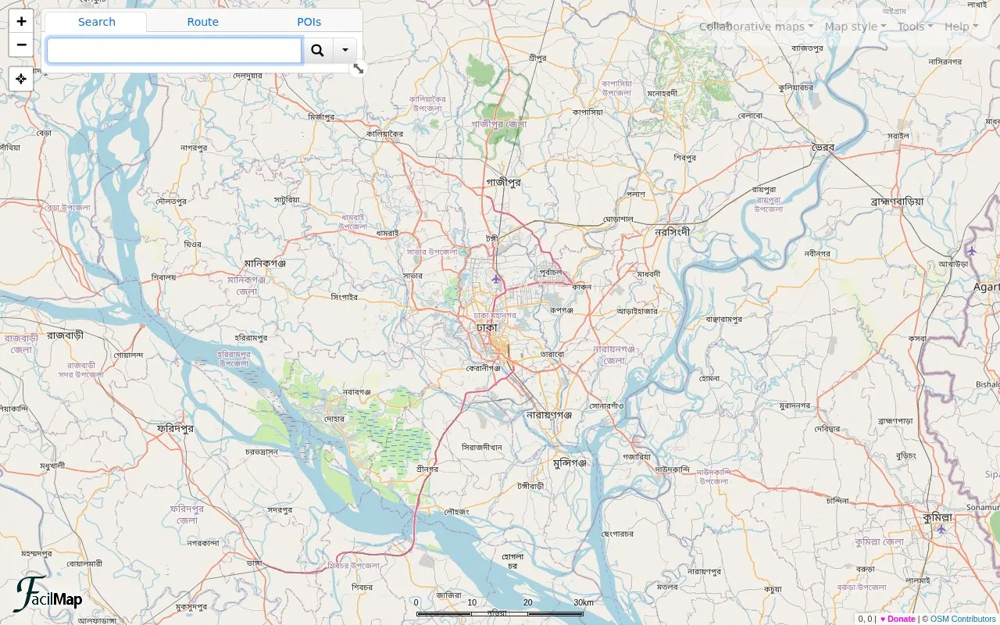The image size is (1000, 625).
Task: Click the ঢাকা city label on map
Action: click(486, 328)
